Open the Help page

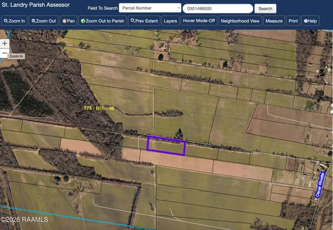(x=310, y=21)
